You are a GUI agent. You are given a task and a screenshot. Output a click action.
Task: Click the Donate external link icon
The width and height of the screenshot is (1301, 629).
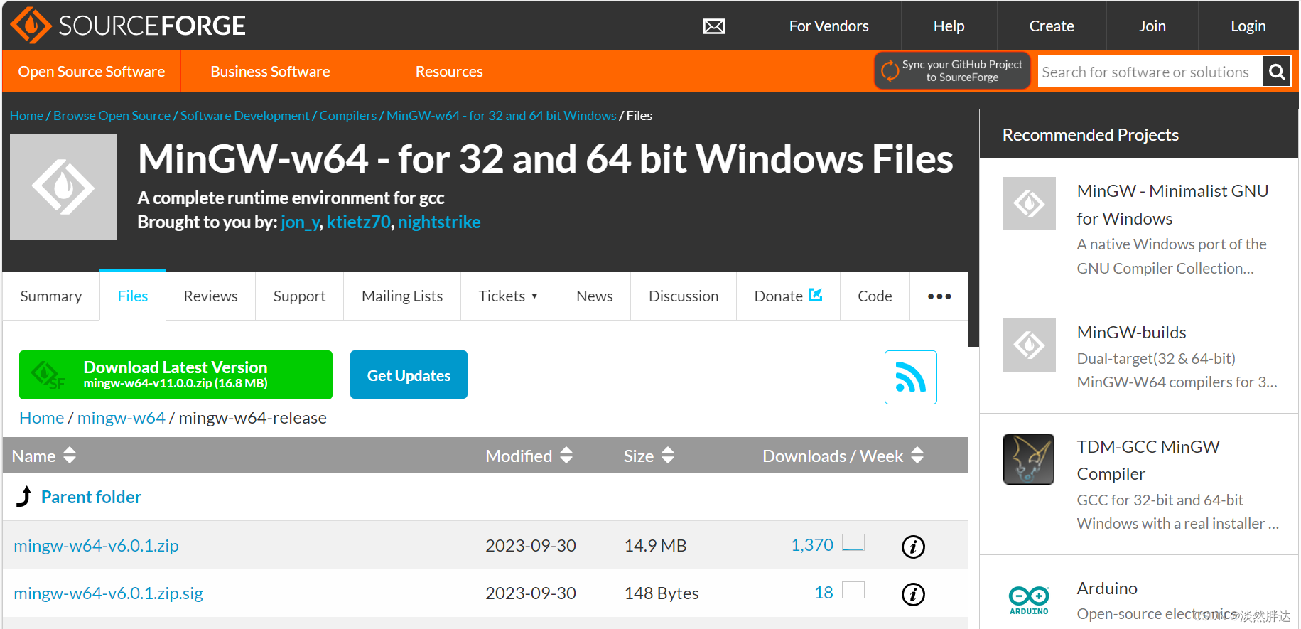[x=816, y=294]
